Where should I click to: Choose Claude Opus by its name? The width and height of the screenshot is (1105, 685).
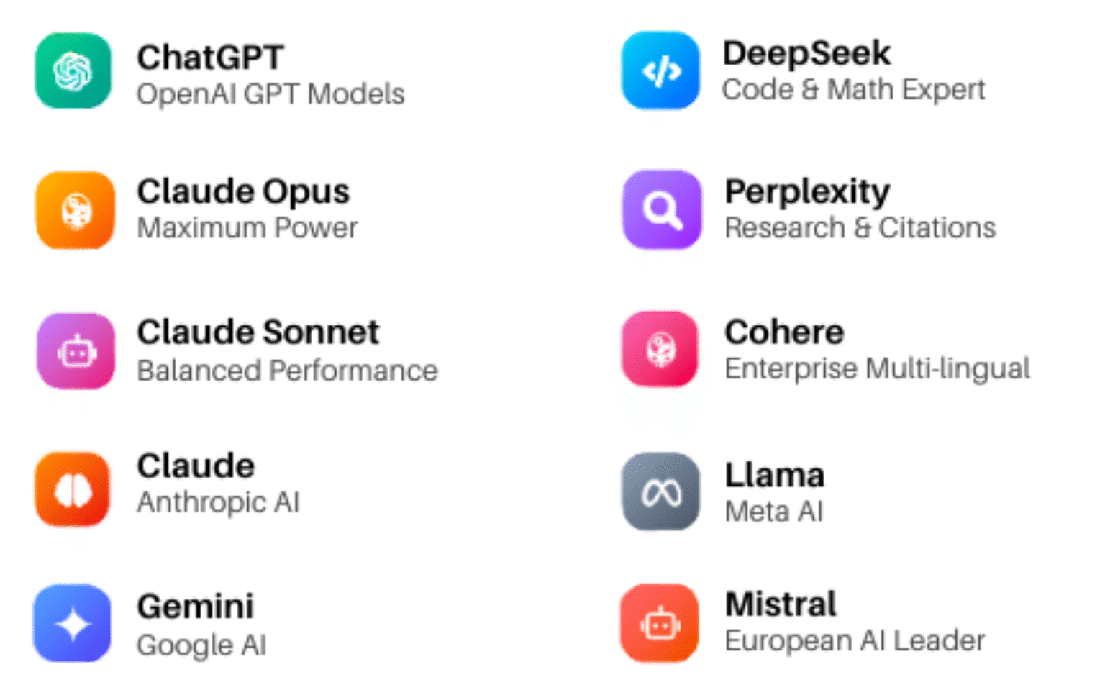pos(243,191)
